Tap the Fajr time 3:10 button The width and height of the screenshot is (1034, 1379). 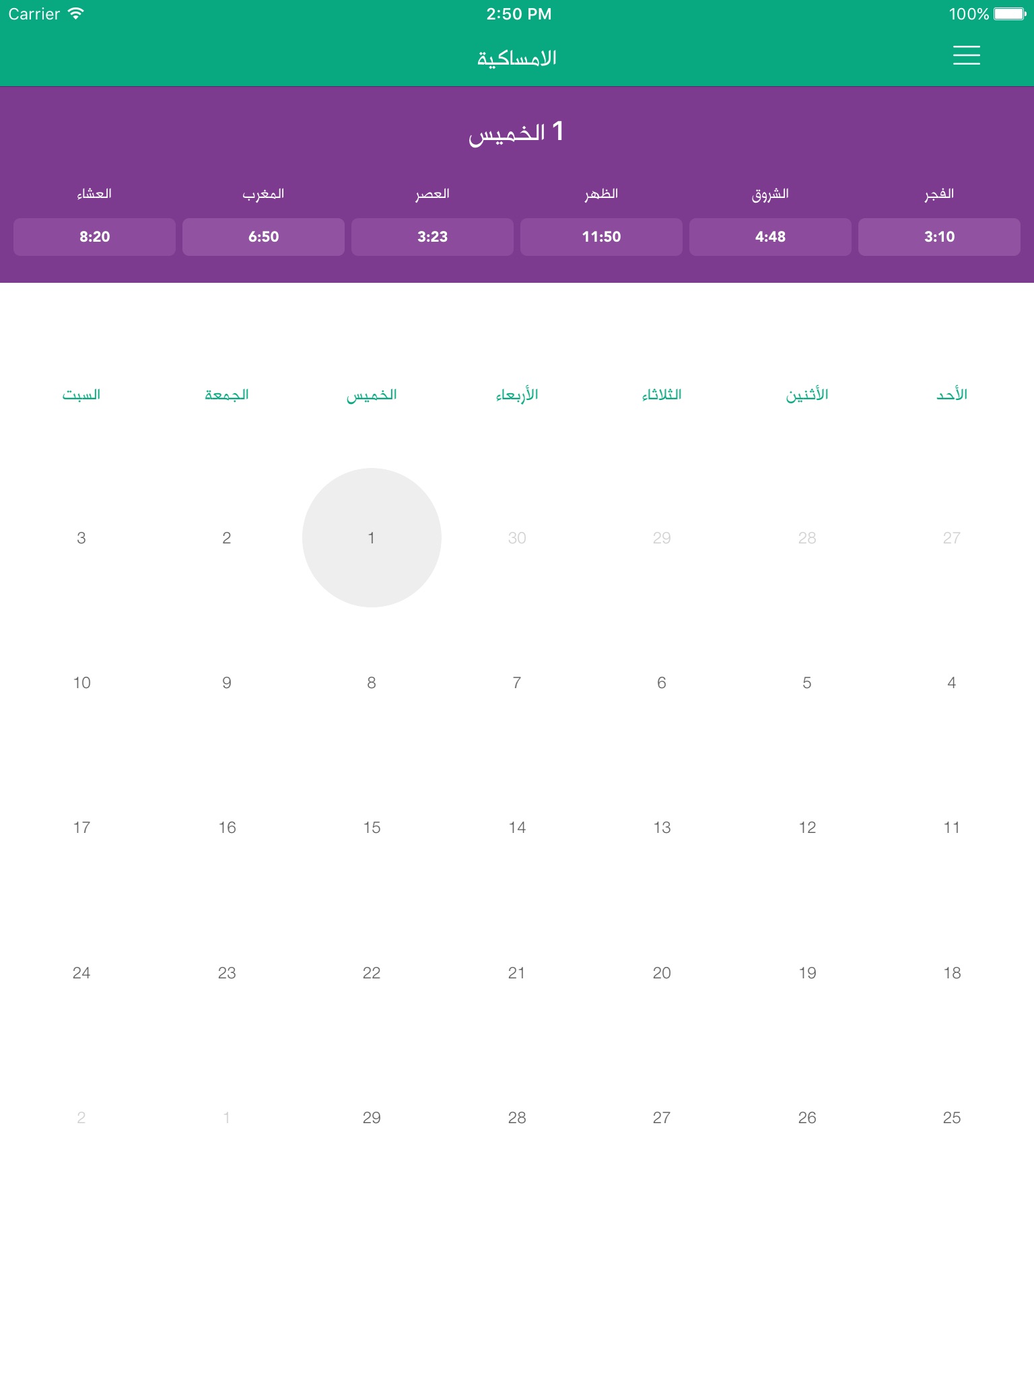point(939,236)
